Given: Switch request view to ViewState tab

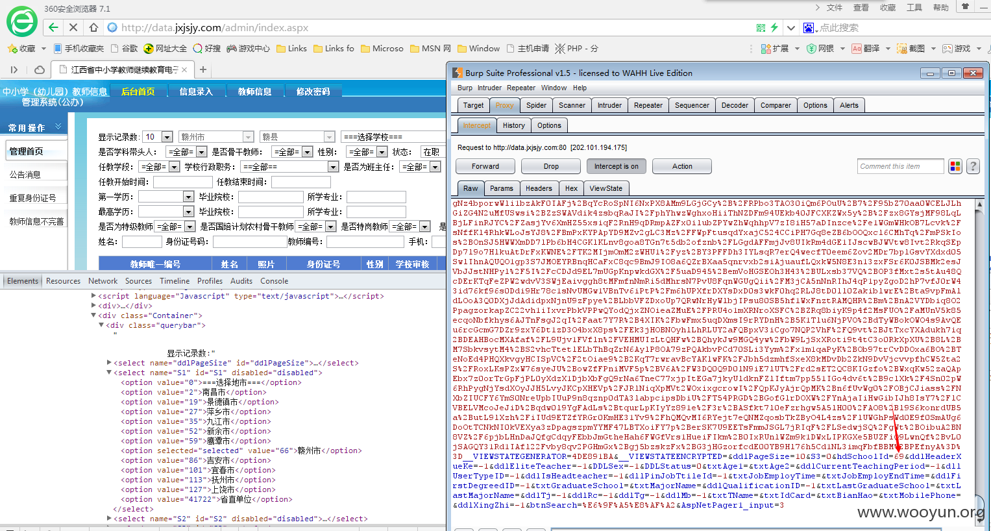Looking at the screenshot, I should (x=606, y=188).
